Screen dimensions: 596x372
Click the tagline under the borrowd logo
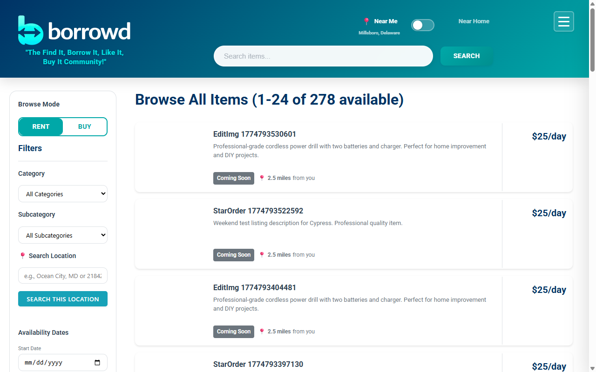[x=74, y=57]
